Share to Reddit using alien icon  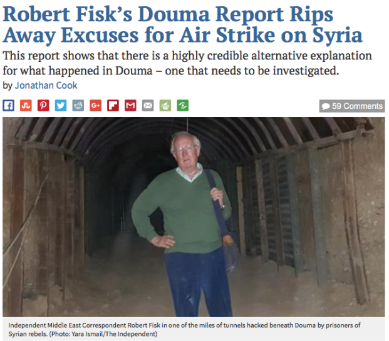click(78, 106)
